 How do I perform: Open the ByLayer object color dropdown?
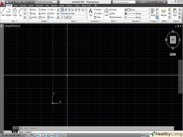coord(138,10)
